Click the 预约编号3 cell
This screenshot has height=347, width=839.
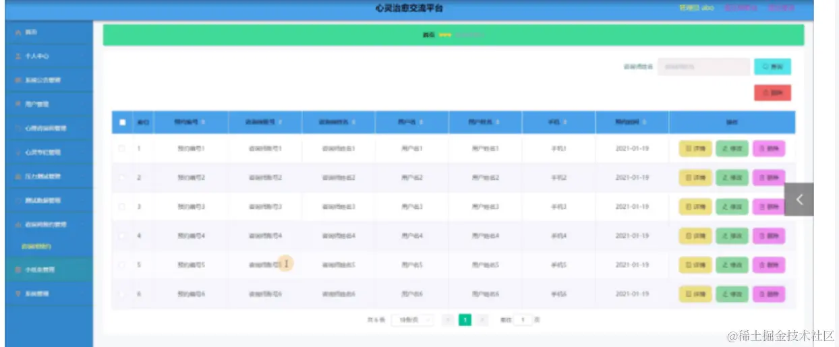point(192,207)
